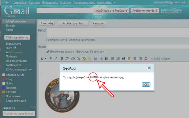
Task: Close the Σφάλμα error dialog
Action: [149, 68]
